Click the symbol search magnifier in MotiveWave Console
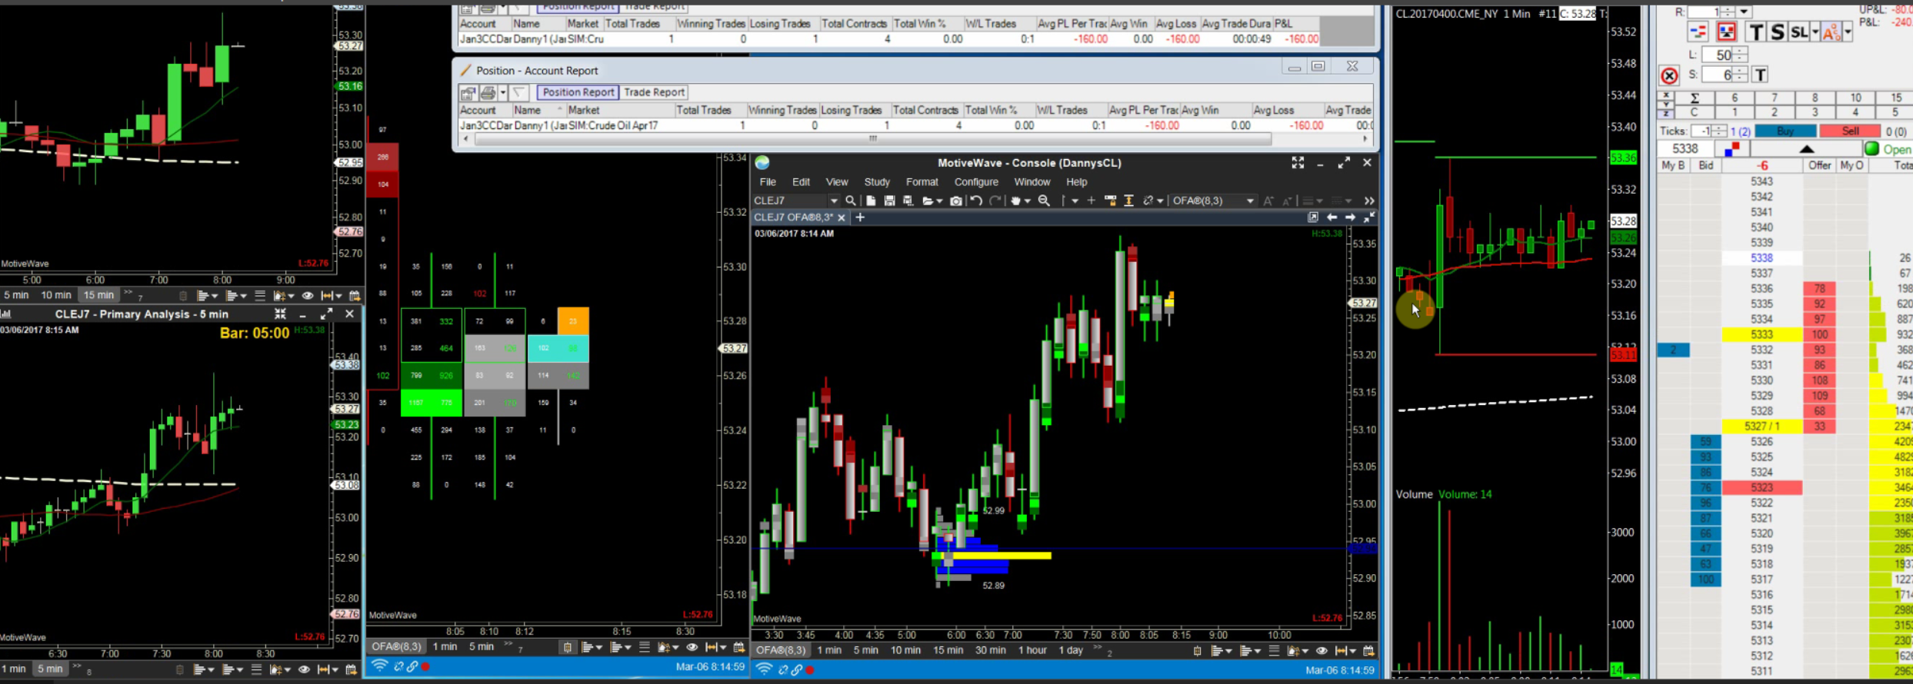 [850, 201]
